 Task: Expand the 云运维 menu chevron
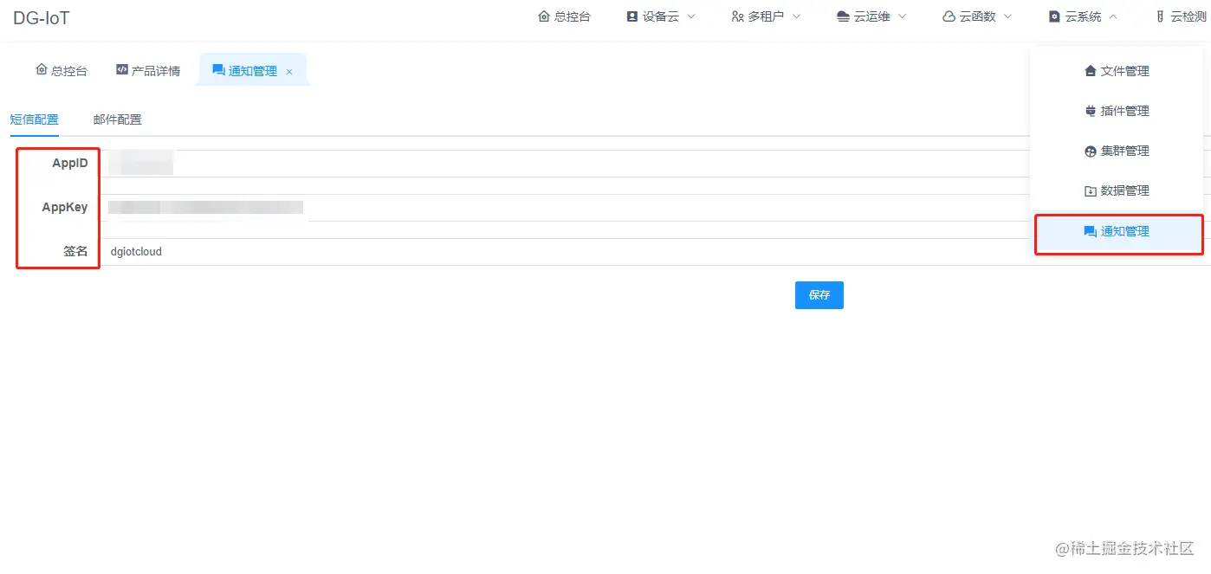coord(903,16)
